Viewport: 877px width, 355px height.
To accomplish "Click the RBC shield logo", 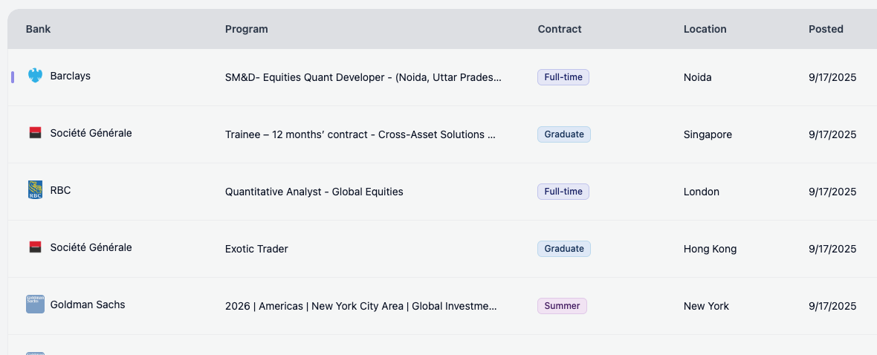I will pyautogui.click(x=35, y=190).
